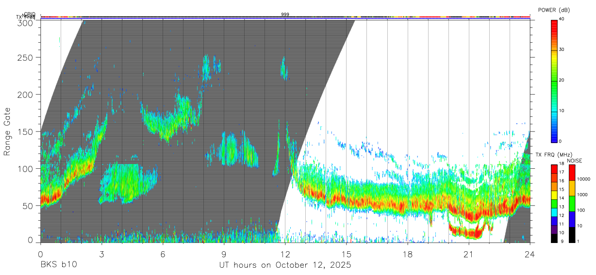Click the 30 tick on the POWER scale
This screenshot has width=596, height=275.
[x=562, y=49]
